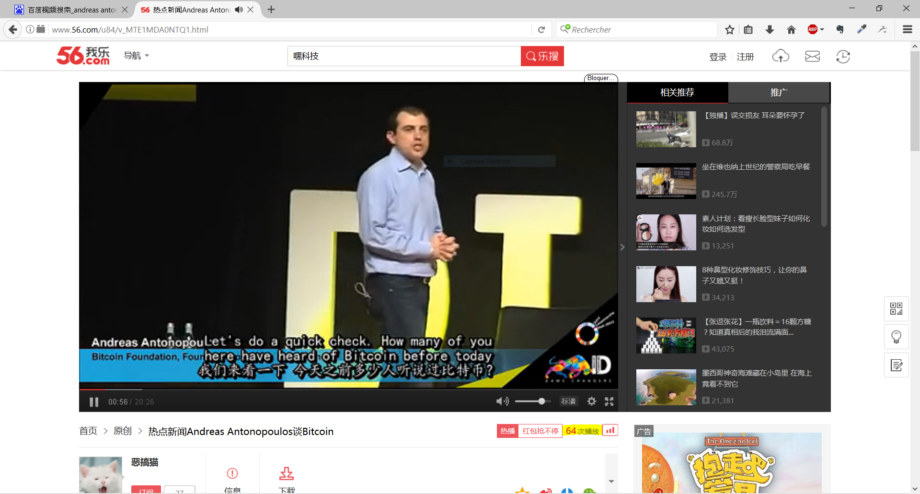This screenshot has height=494, width=920.
Task: Open the bookmarks list icon
Action: (748, 30)
